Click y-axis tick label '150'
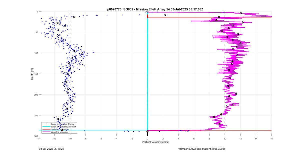This screenshot has width=300, height=153. (x=36, y=74)
